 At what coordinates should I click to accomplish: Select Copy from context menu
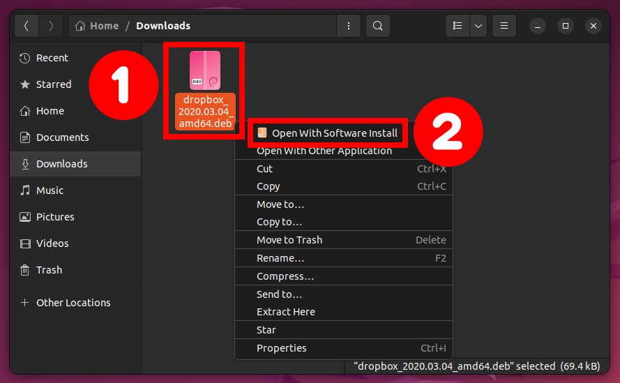[x=344, y=186]
